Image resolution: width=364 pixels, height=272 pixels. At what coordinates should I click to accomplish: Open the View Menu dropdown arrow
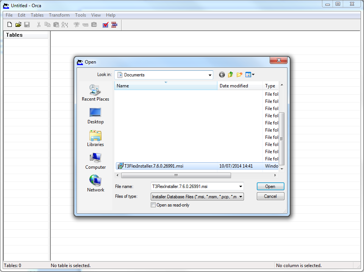[253, 75]
